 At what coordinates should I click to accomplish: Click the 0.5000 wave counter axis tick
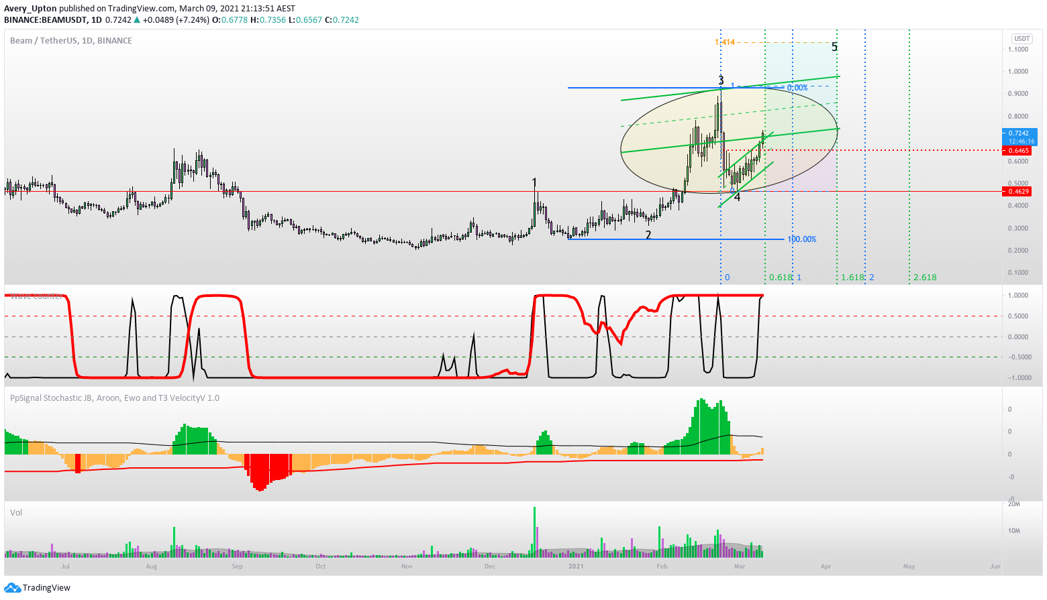click(1019, 316)
